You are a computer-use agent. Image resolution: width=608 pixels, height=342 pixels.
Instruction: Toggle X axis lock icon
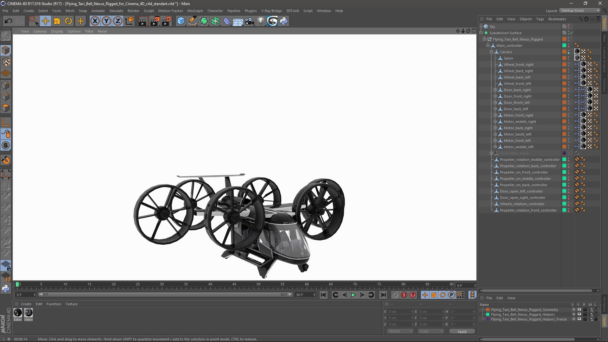point(95,21)
